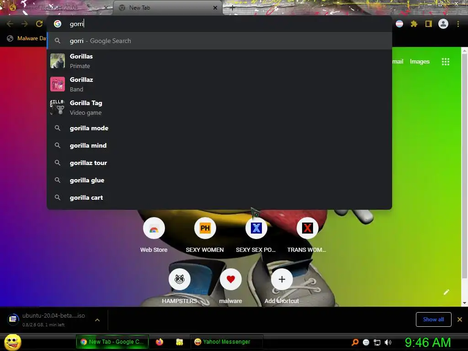Switch to the releases 20.04 tab

point(57,8)
